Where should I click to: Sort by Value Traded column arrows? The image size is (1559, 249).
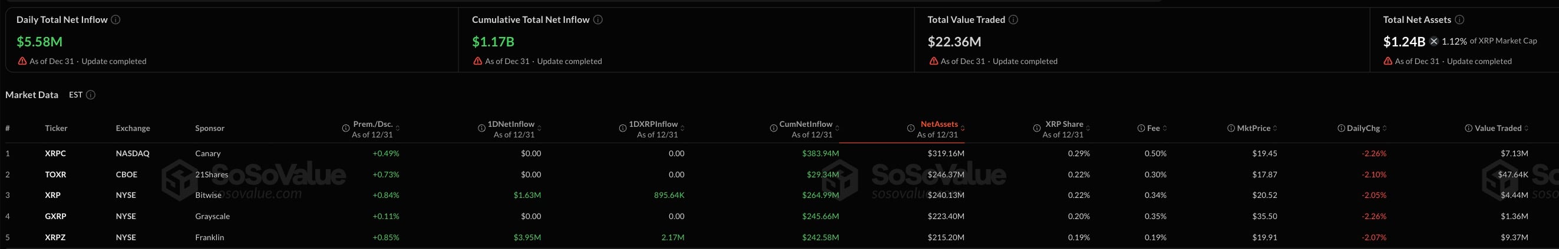coord(1527,129)
